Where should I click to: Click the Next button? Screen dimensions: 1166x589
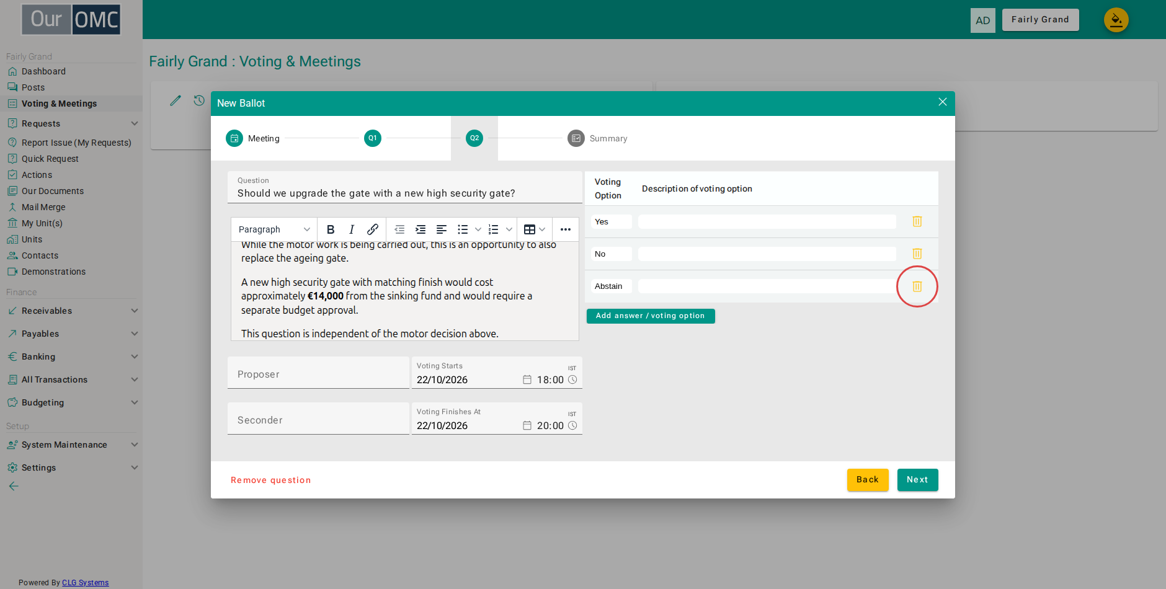[x=917, y=480]
